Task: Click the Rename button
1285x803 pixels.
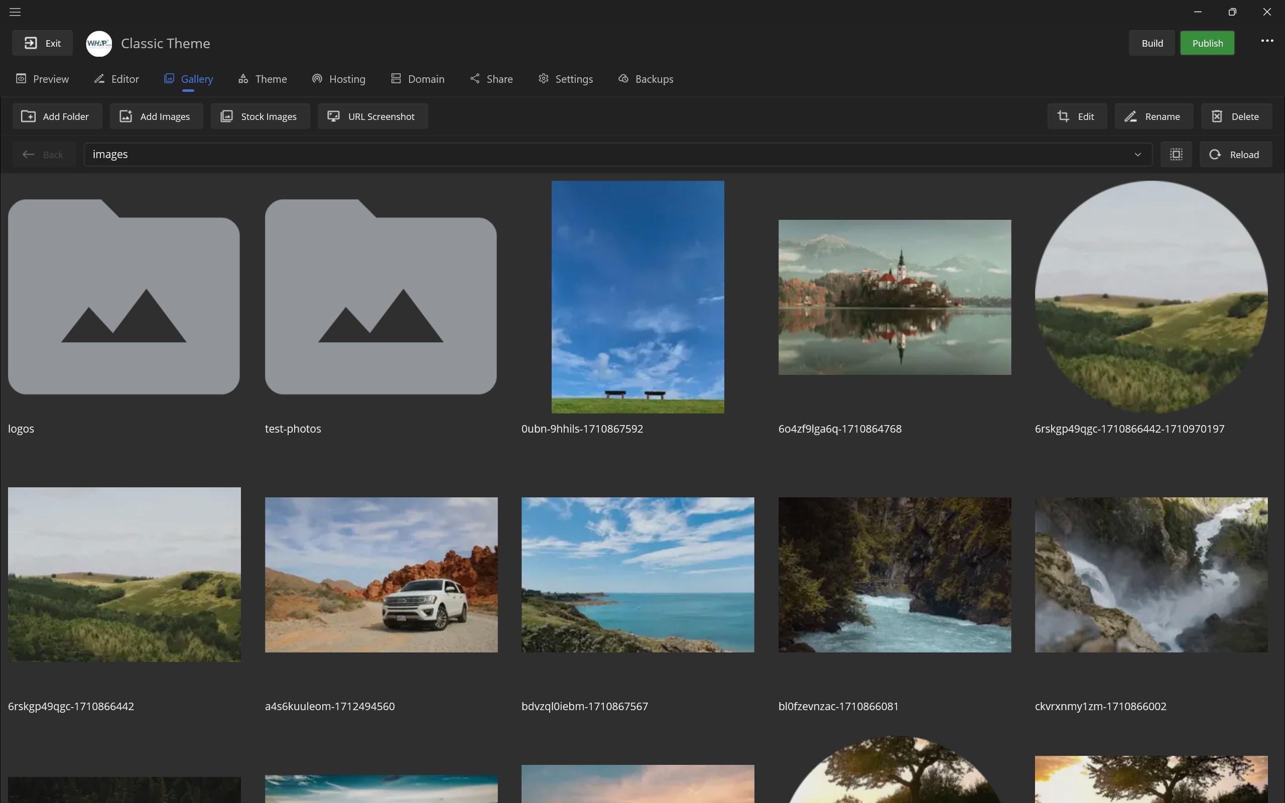Action: 1153,116
